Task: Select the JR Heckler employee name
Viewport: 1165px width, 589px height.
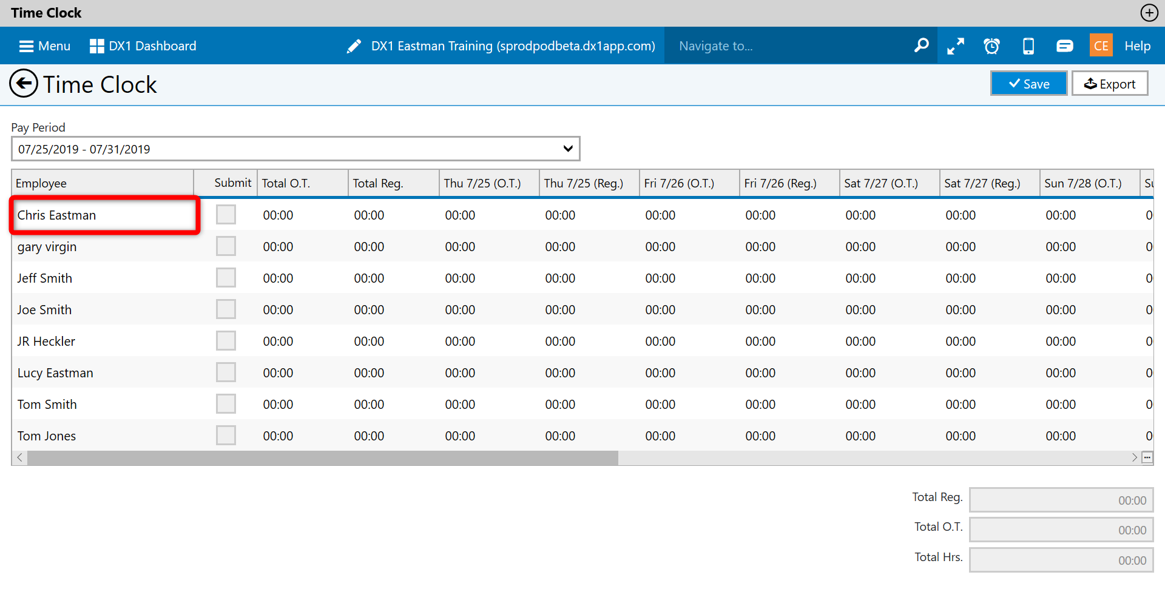Action: click(46, 342)
